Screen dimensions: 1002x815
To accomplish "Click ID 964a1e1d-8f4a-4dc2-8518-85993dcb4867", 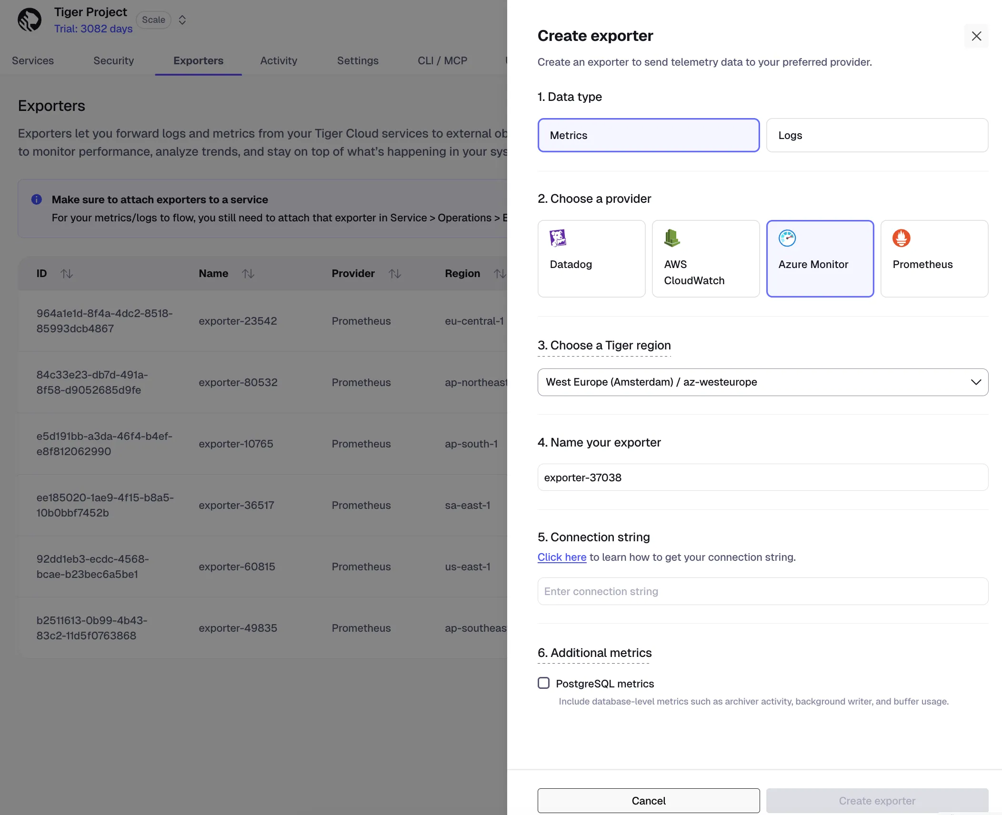I will 105,321.
